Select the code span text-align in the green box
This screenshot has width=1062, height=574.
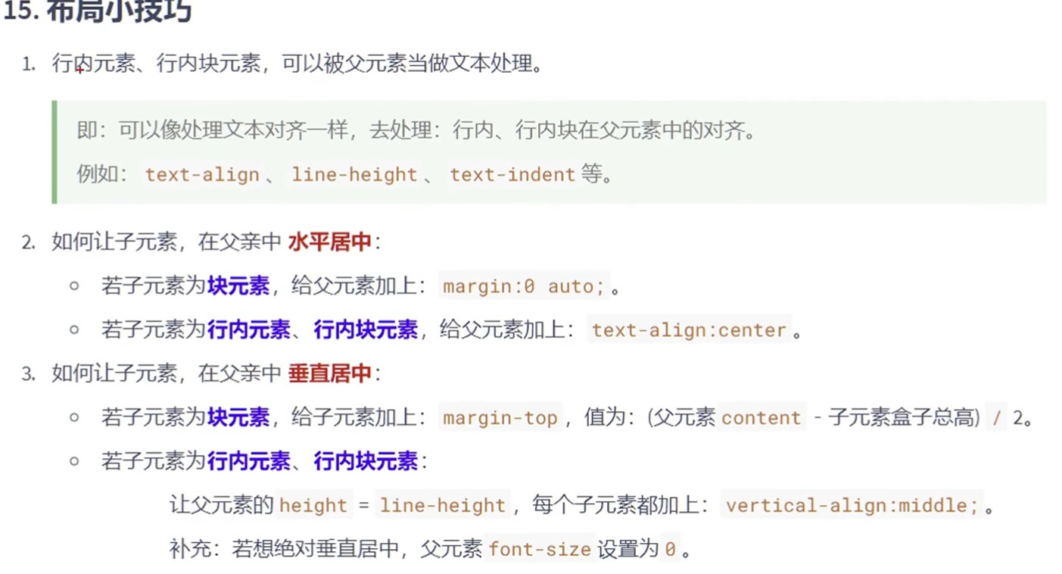pos(202,175)
